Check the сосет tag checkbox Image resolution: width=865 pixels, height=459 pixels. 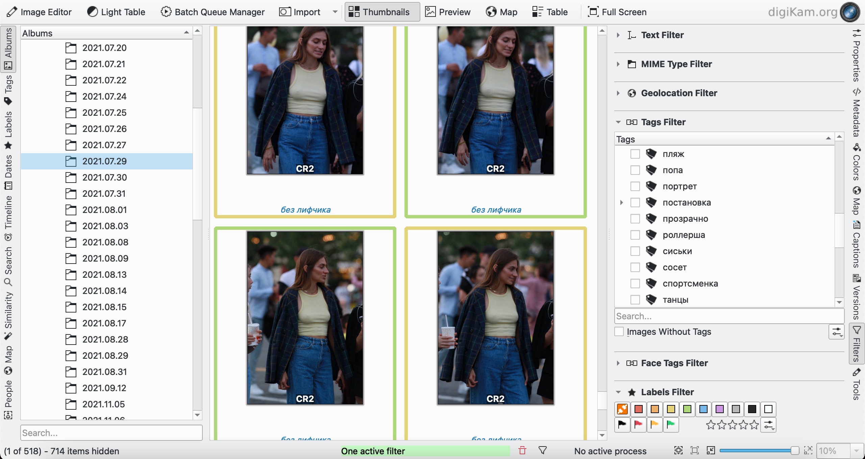tap(635, 267)
